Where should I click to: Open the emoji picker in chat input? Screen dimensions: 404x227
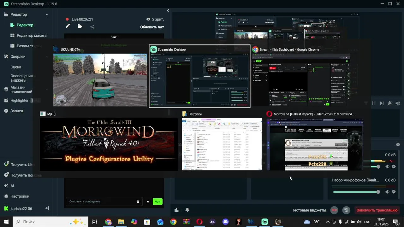(x=138, y=202)
